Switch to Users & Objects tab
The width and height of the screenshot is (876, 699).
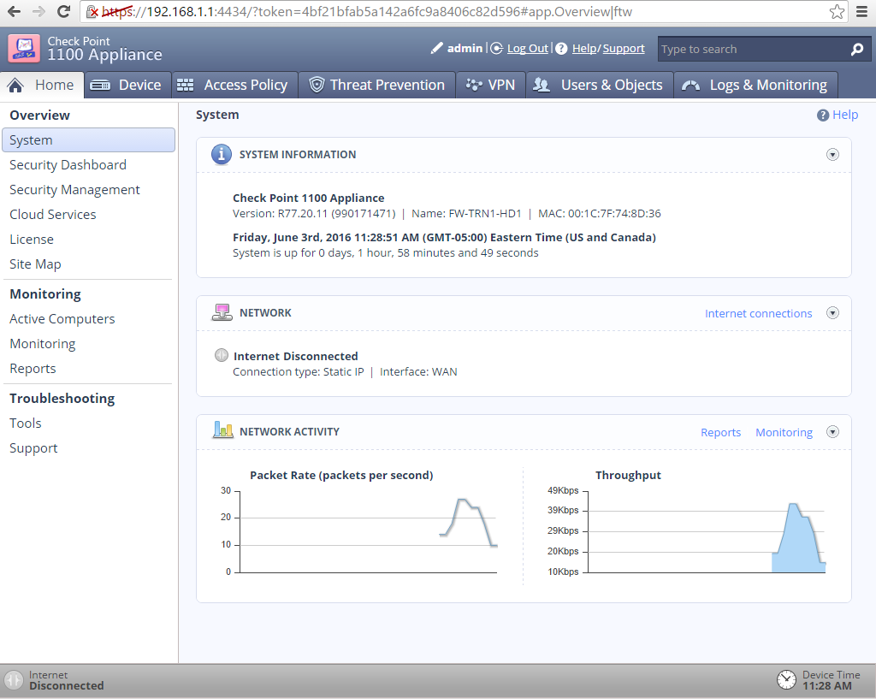click(600, 85)
